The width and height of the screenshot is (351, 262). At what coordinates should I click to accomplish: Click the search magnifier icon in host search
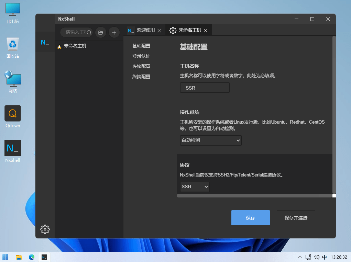89,33
